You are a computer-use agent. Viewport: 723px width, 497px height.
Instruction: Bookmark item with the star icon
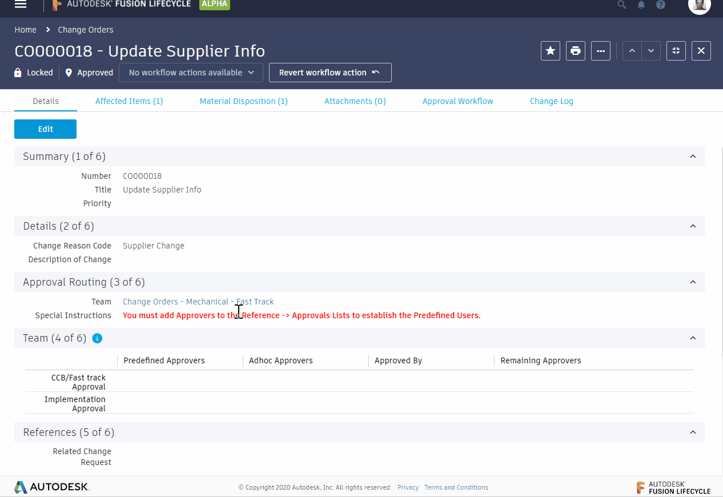coord(551,51)
